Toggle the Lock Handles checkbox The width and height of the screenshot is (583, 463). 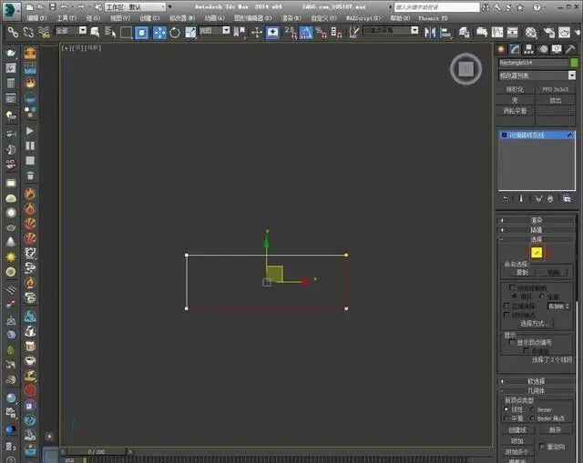(512, 287)
